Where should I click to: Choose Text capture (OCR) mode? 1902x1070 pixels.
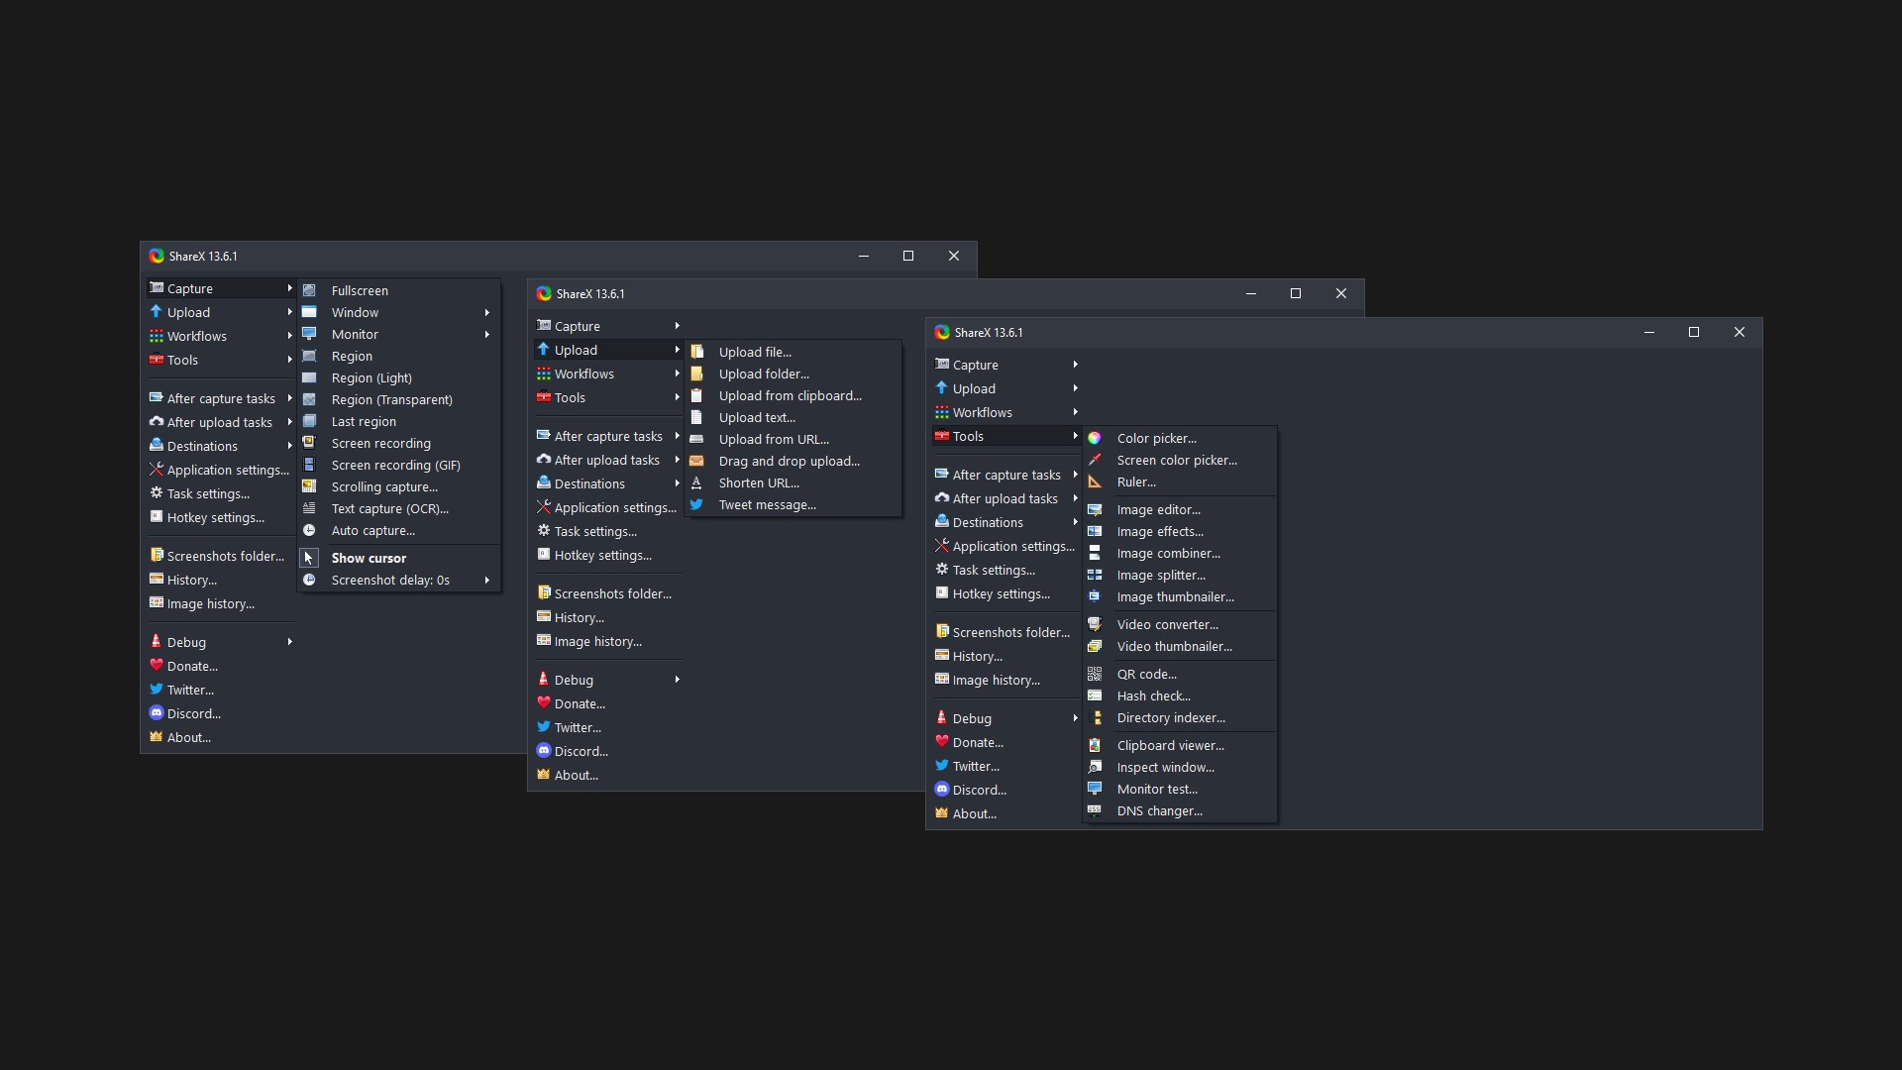coord(386,508)
